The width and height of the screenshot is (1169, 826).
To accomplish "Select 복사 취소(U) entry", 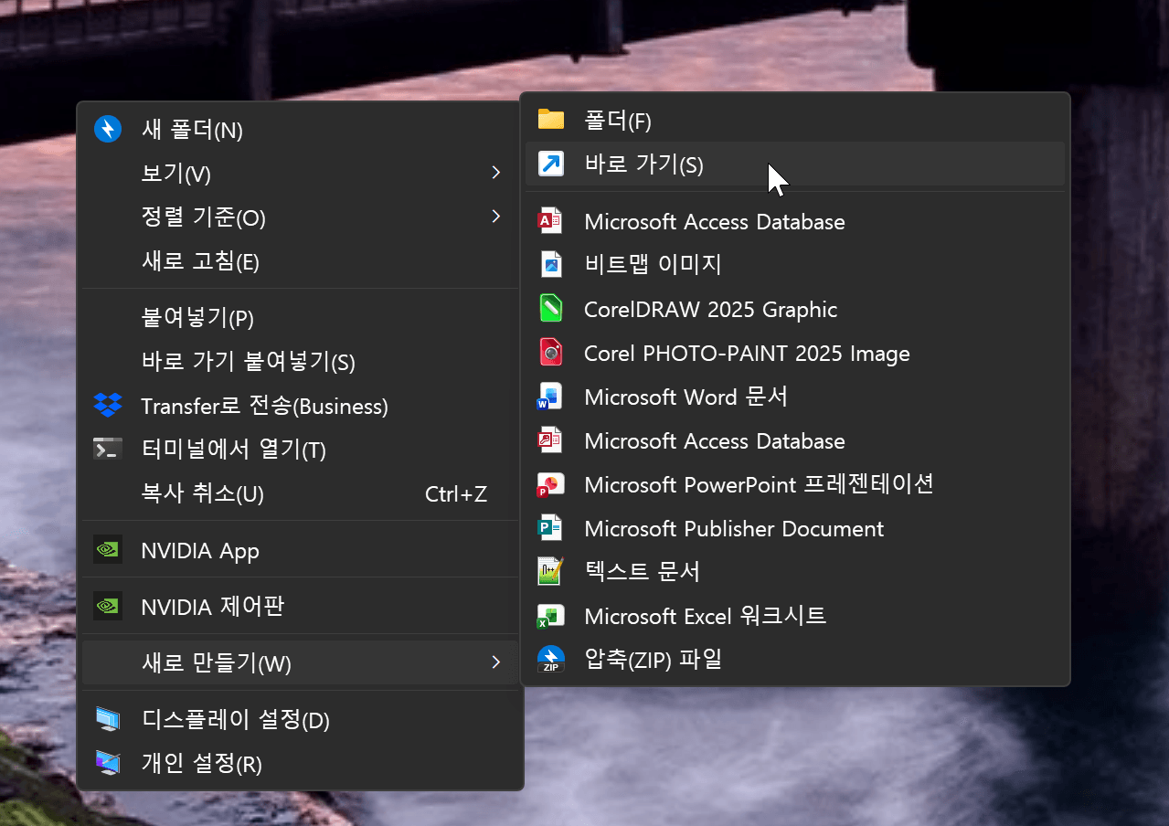I will [301, 494].
